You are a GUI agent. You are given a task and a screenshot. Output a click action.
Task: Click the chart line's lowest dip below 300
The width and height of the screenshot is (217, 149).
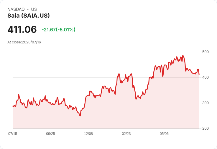[x=80, y=116]
